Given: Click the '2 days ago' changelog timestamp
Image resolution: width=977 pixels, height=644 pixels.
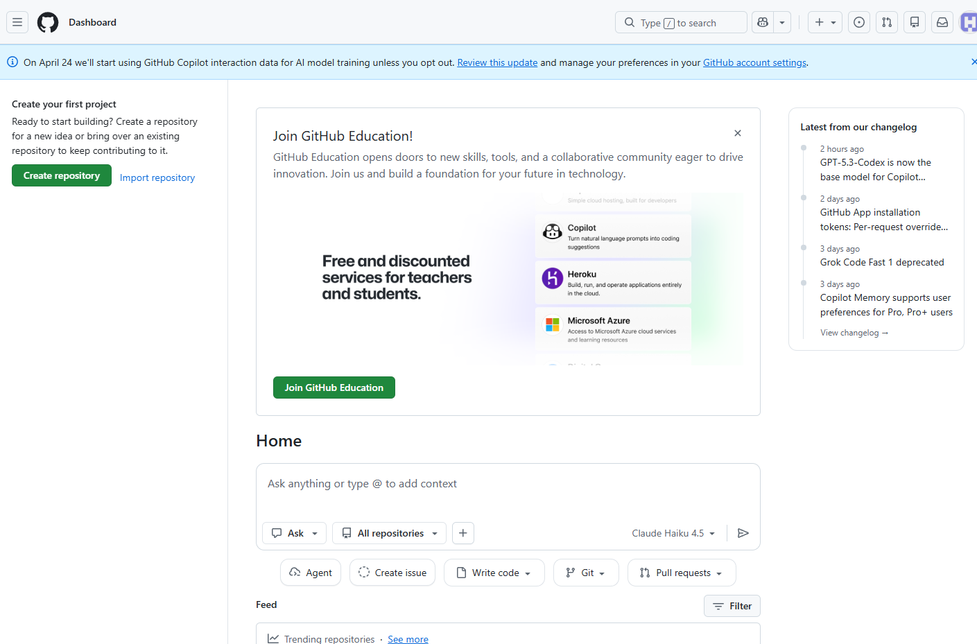Looking at the screenshot, I should coord(840,199).
